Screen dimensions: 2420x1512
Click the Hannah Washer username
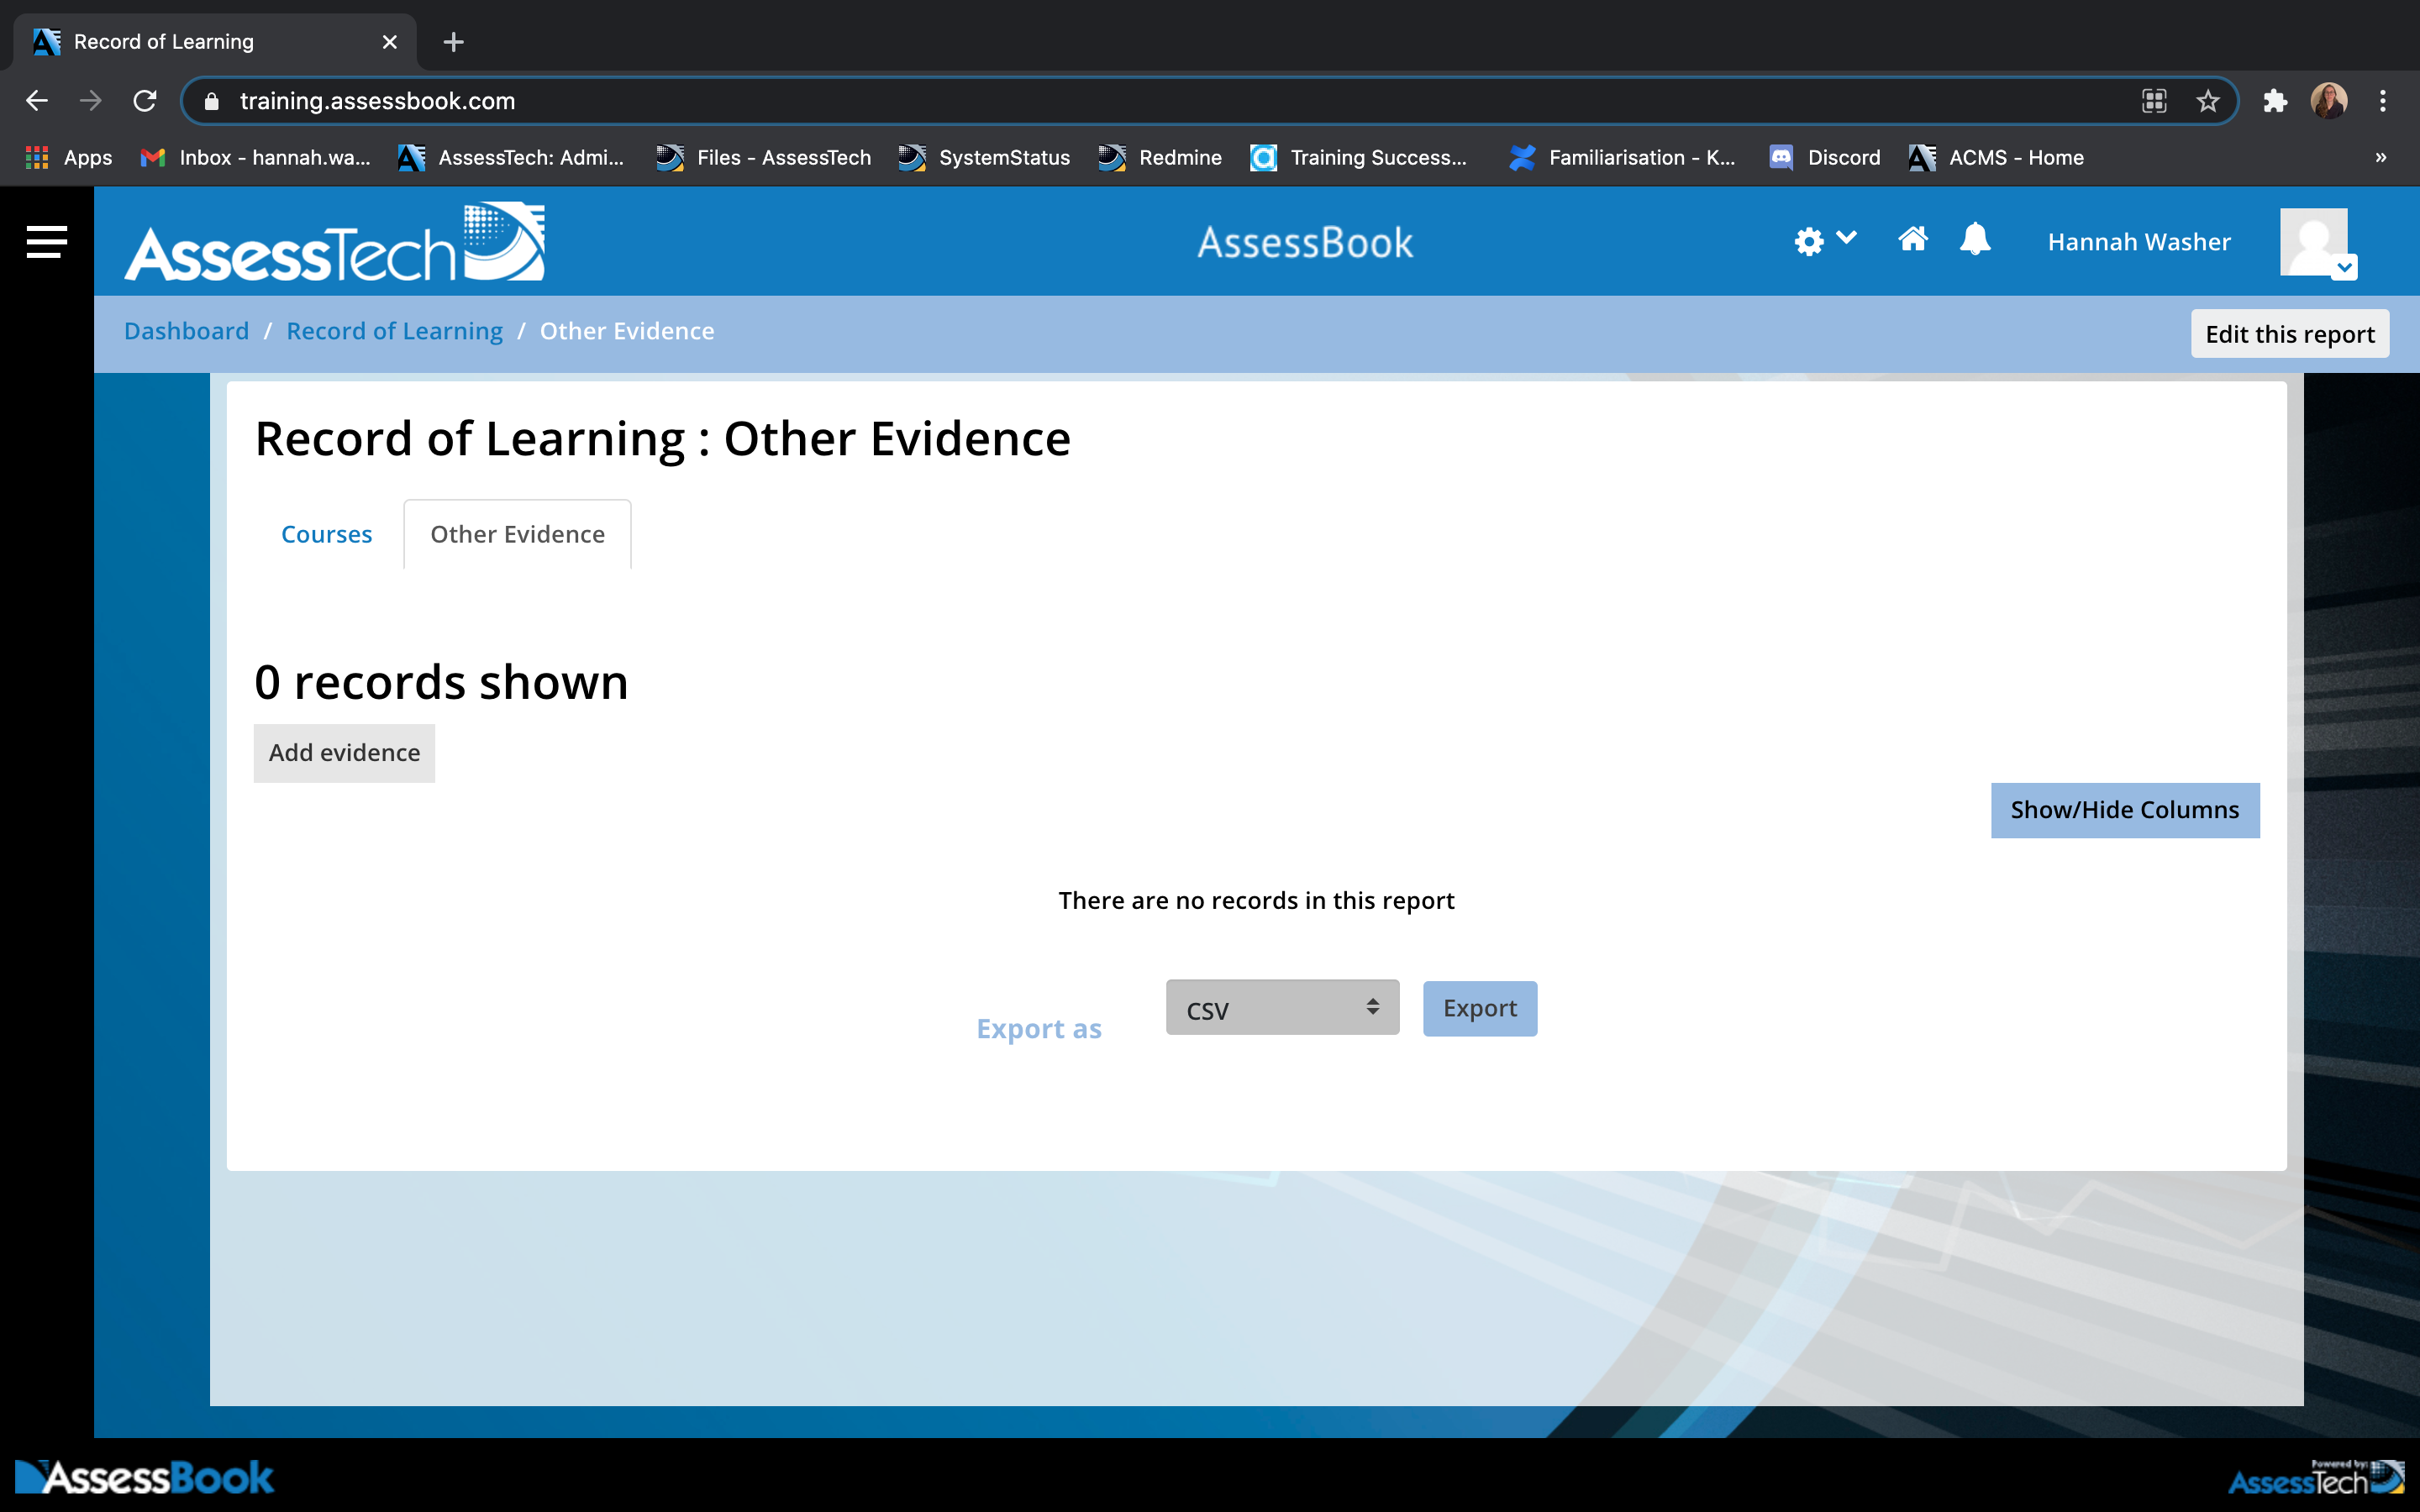[2139, 242]
